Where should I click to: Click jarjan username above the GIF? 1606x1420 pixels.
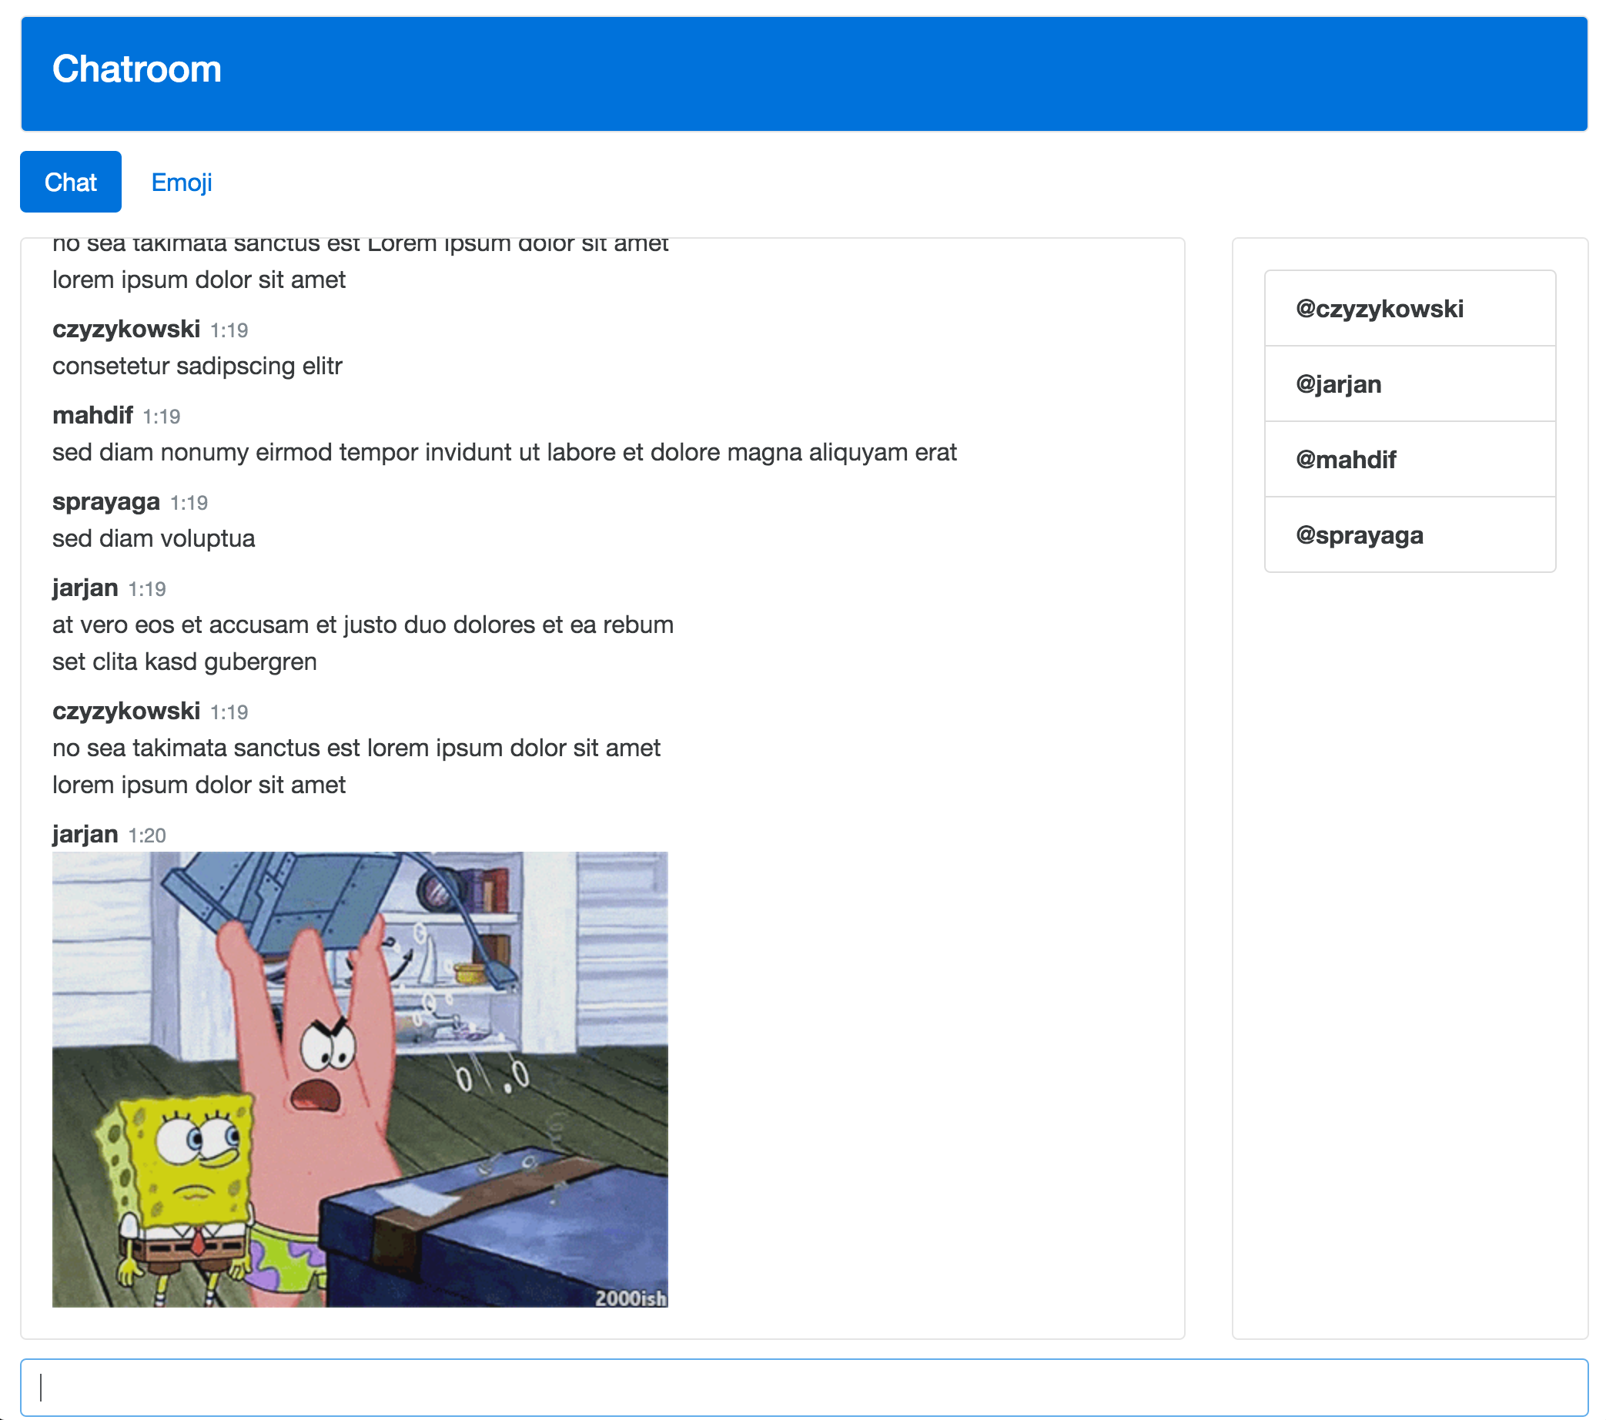(x=85, y=834)
